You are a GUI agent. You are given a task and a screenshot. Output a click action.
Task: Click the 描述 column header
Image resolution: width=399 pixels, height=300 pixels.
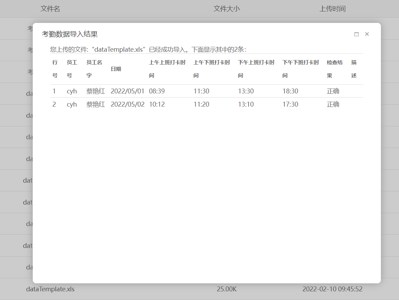pos(354,69)
